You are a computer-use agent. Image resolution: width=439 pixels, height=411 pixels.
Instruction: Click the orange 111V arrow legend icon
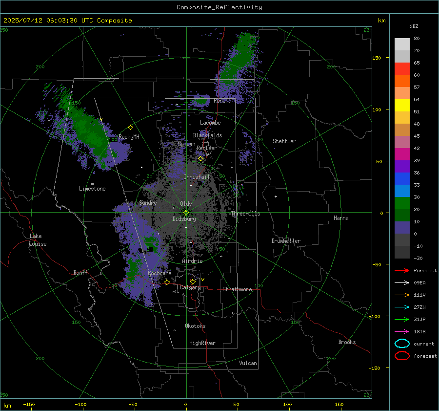coord(402,295)
